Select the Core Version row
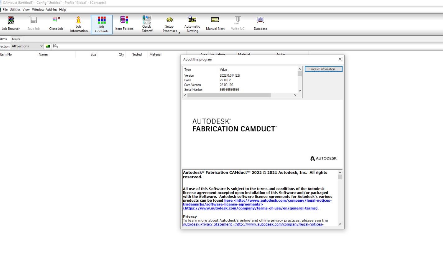Viewport: 443px width, 256px height. pos(240,85)
